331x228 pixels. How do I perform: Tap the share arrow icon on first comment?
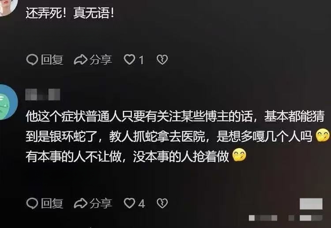80,60
